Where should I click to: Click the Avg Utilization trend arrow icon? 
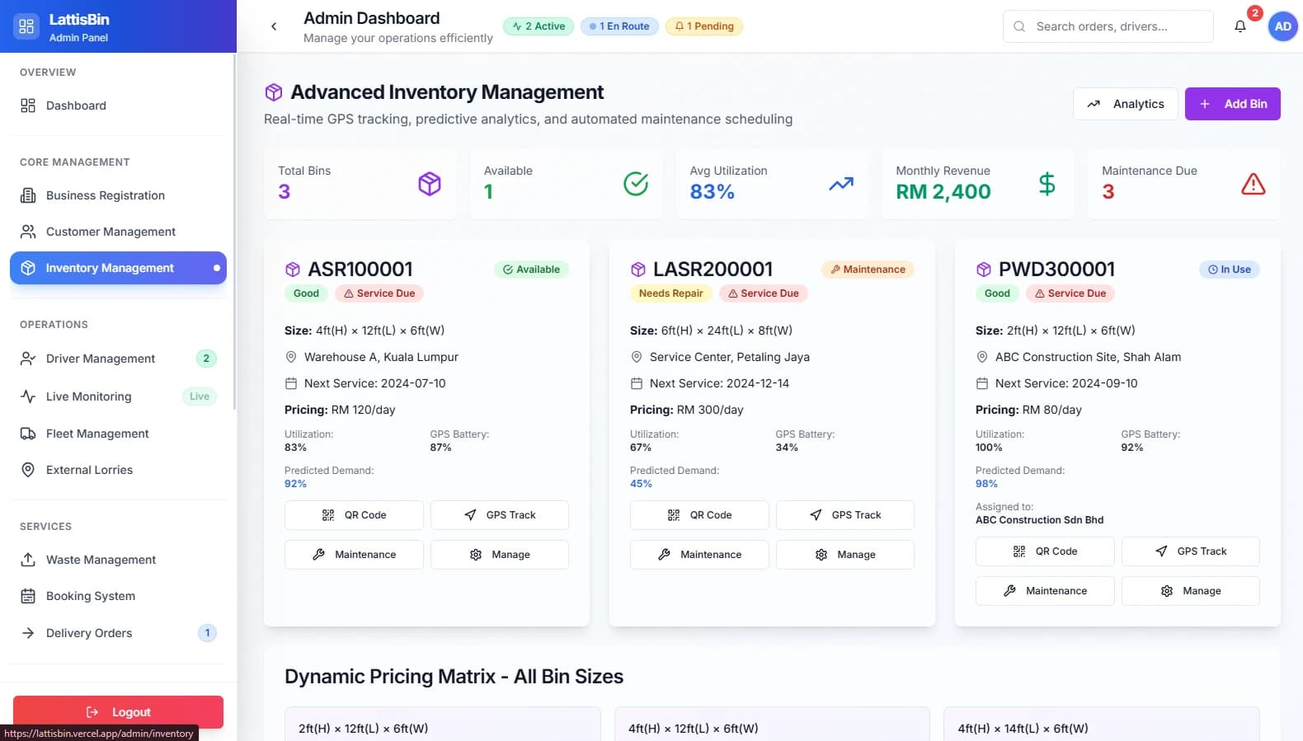coord(840,184)
